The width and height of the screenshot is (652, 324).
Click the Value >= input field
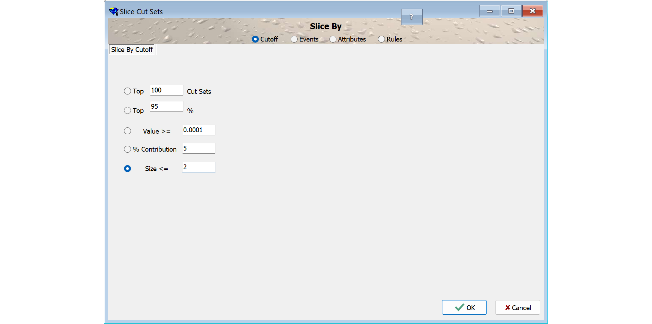(199, 130)
